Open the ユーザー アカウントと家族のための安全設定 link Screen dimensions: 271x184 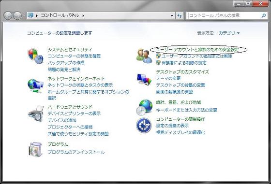click(x=197, y=50)
